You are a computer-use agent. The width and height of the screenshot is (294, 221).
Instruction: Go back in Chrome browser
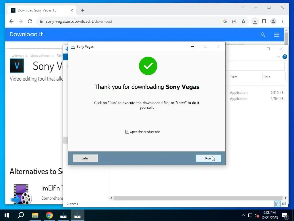[11, 21]
